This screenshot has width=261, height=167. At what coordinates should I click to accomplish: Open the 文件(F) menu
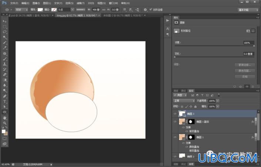click(14, 3)
